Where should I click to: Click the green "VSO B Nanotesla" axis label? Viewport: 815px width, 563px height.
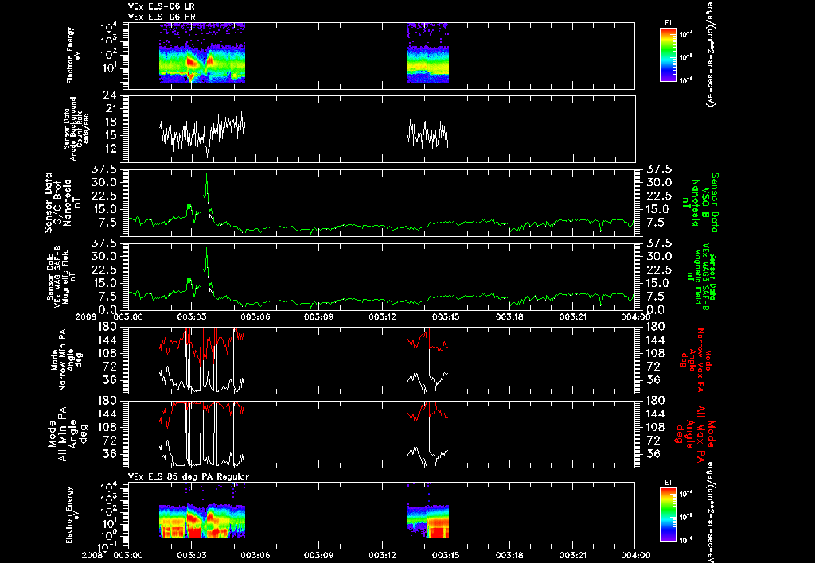click(x=702, y=203)
